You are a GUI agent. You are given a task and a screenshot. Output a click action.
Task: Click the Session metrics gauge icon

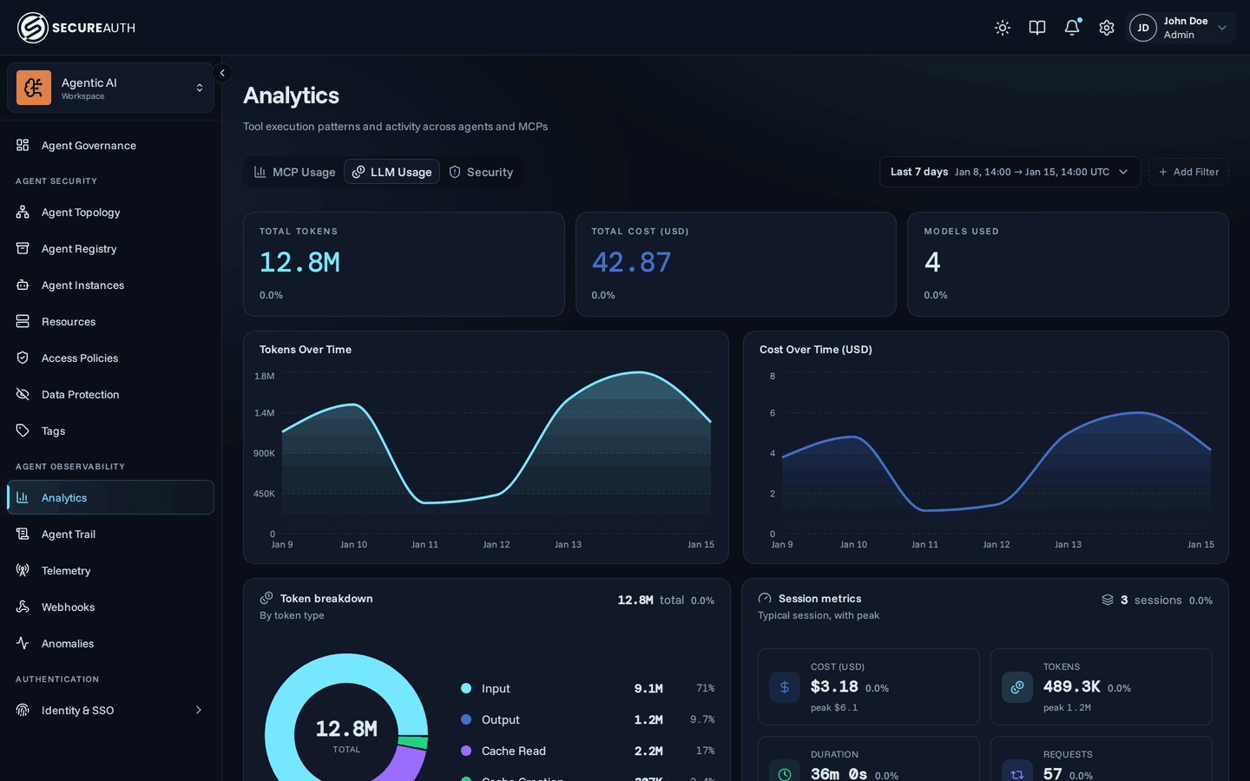coord(765,598)
